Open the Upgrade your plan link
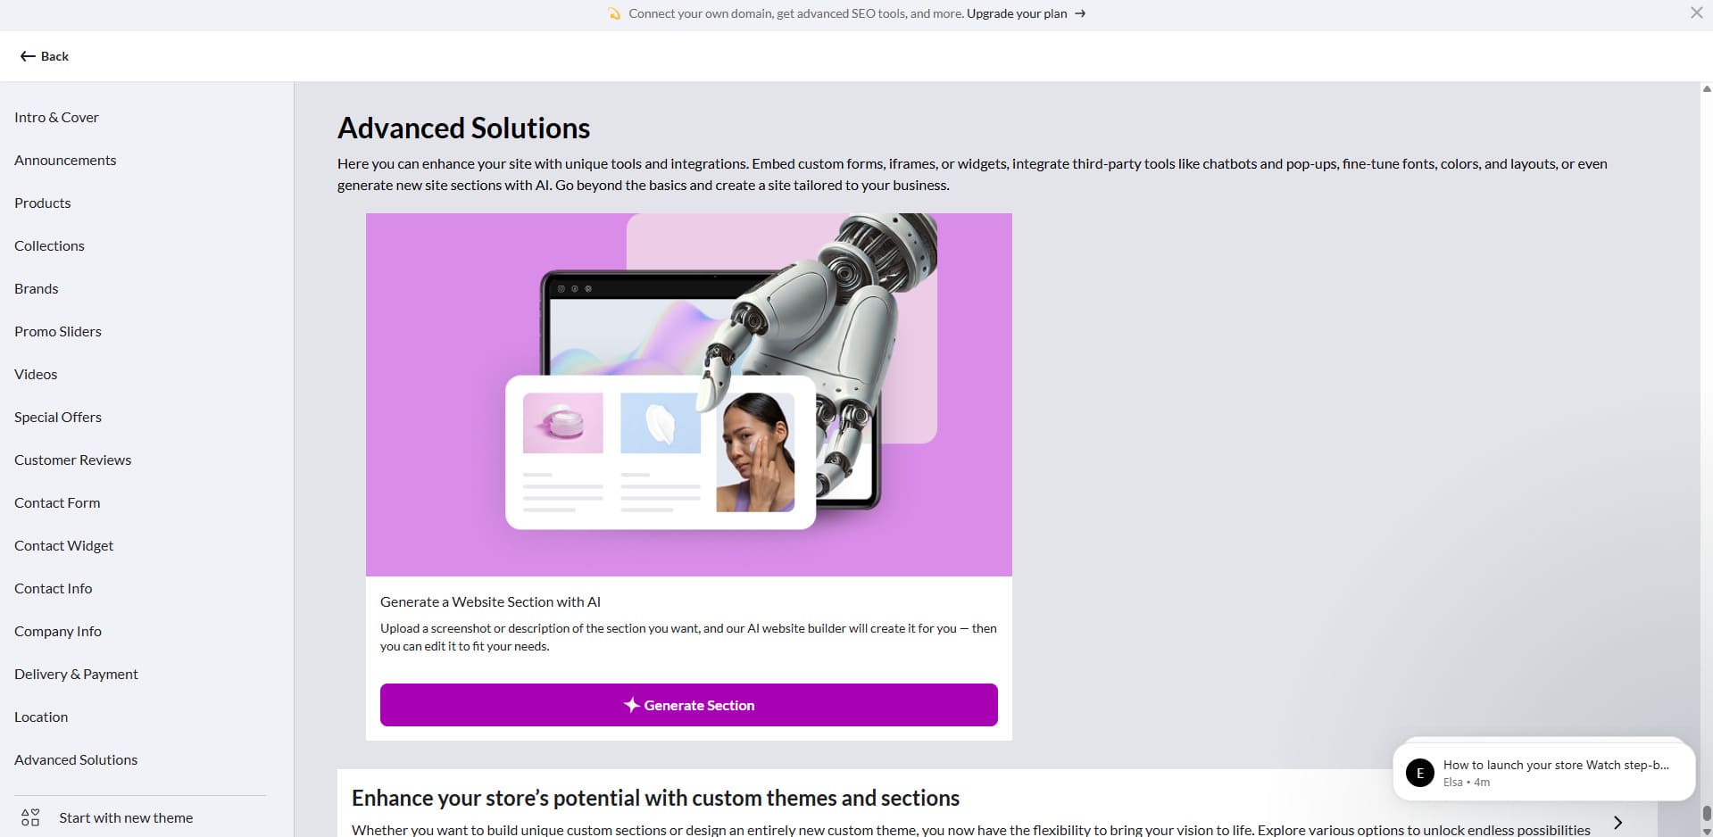1713x837 pixels. [1017, 13]
